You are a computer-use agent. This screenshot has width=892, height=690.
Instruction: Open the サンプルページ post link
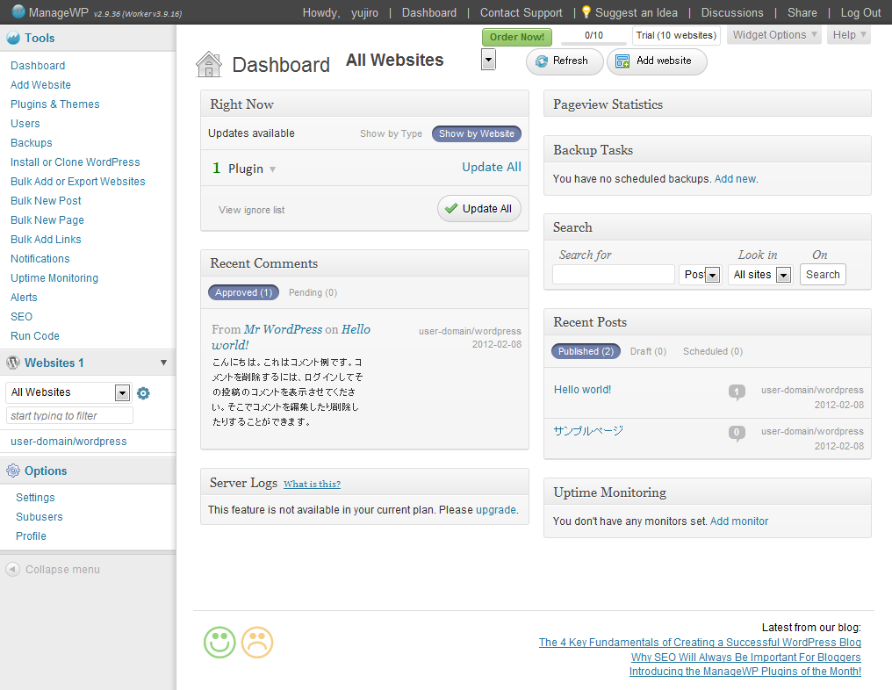[x=588, y=431]
